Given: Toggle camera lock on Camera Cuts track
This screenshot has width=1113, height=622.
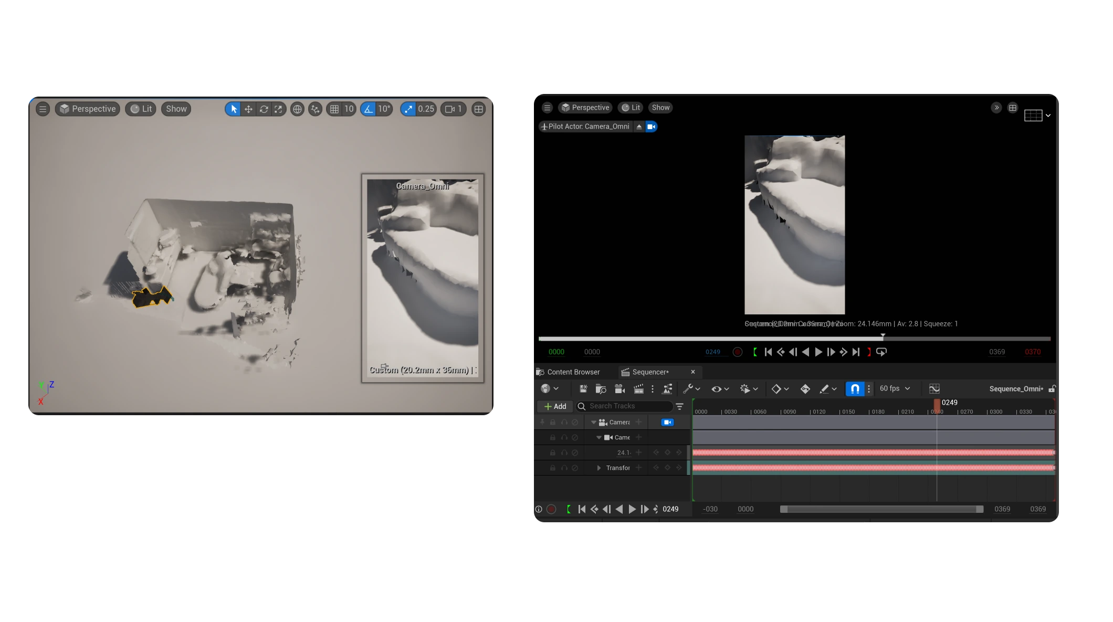Looking at the screenshot, I should click(x=667, y=423).
